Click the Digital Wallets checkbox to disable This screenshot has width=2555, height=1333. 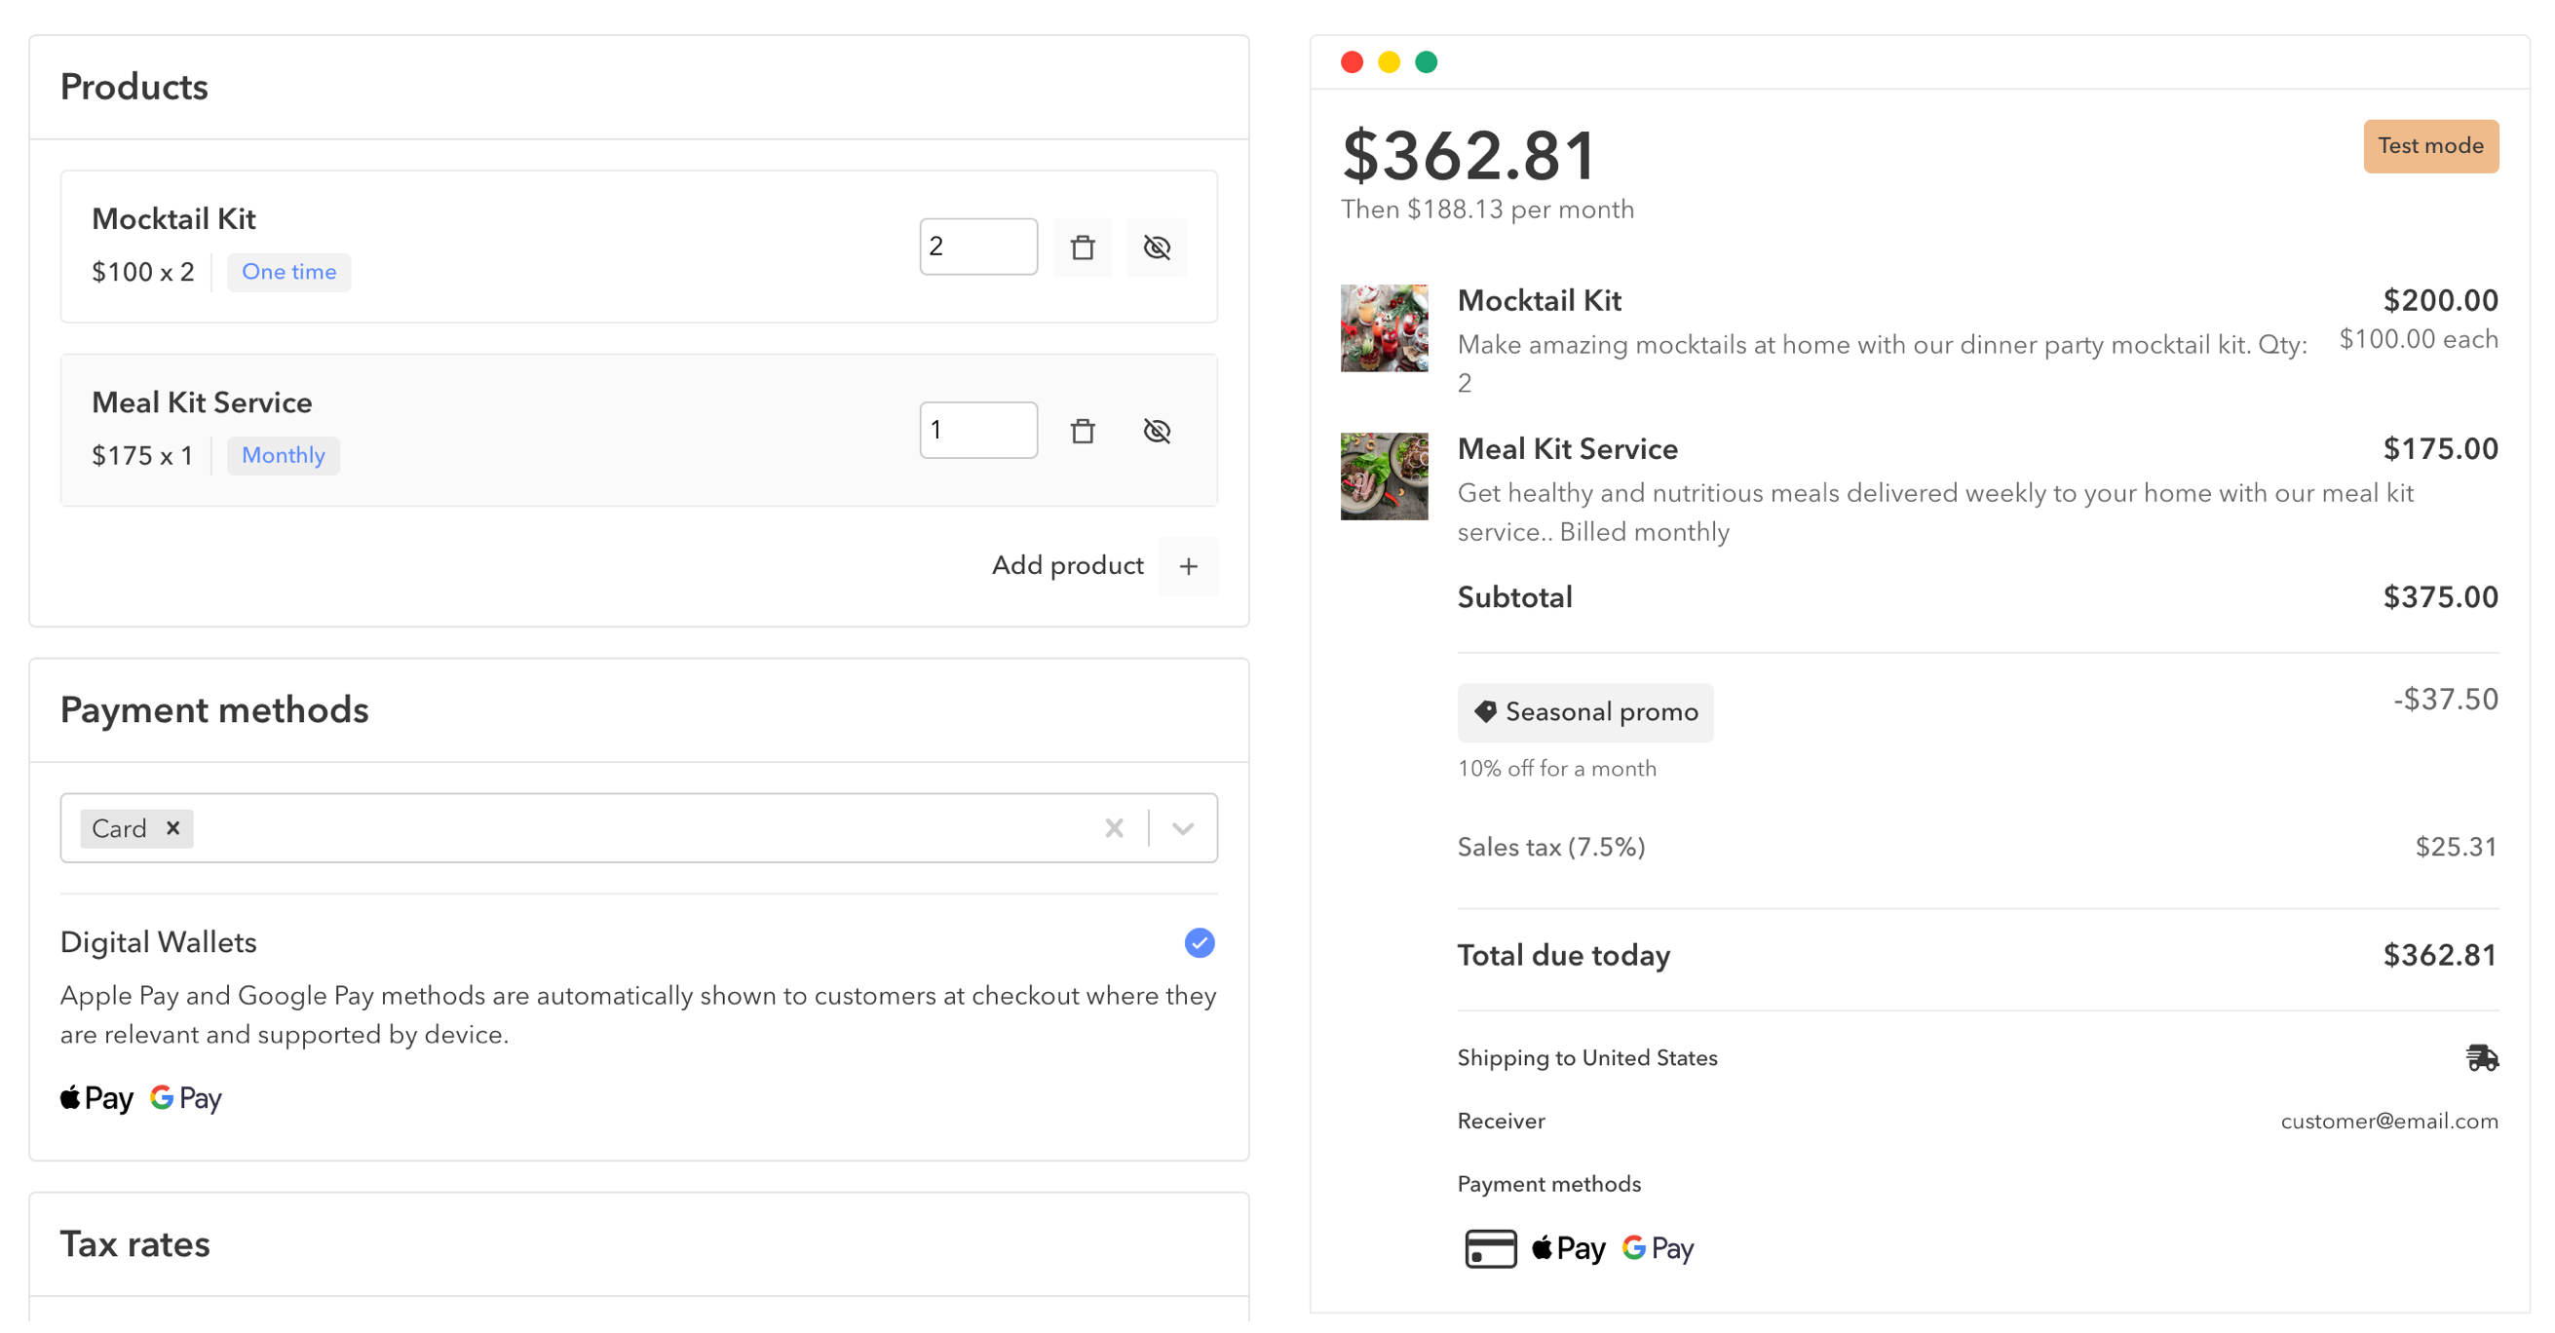point(1200,942)
